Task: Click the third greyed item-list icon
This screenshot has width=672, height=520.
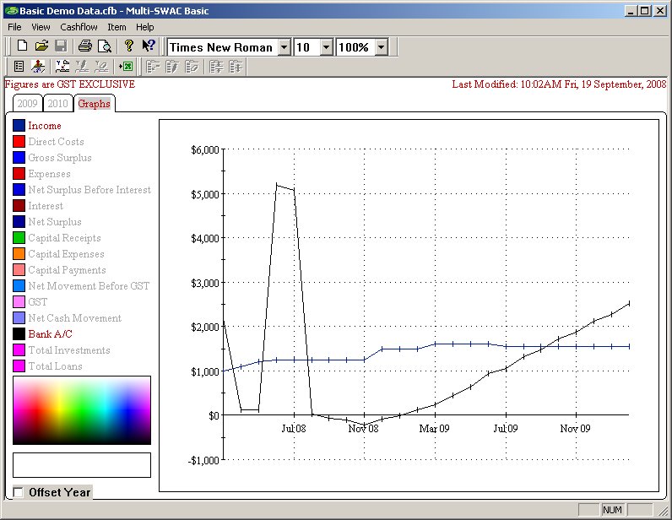Action: [x=192, y=67]
